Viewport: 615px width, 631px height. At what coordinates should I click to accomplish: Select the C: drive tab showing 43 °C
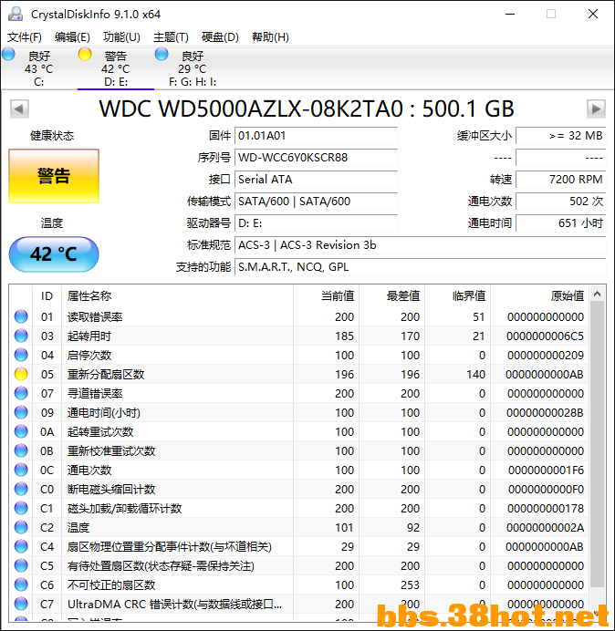(x=38, y=68)
